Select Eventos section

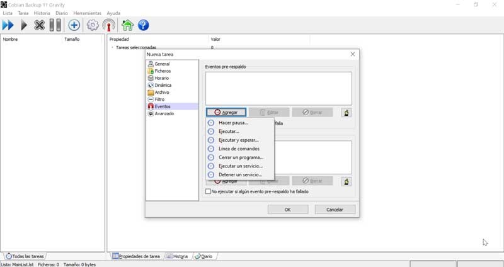click(172, 106)
